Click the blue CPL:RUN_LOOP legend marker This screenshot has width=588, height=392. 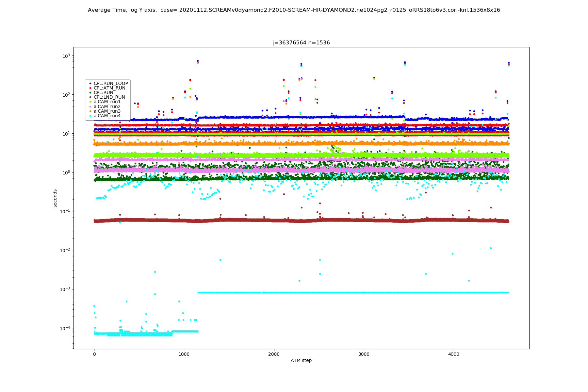click(90, 83)
